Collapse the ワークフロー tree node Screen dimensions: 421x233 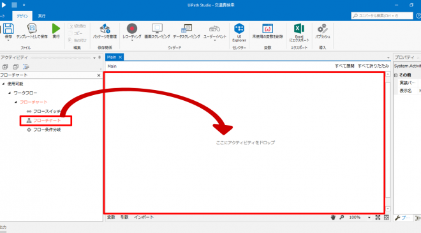(10, 93)
